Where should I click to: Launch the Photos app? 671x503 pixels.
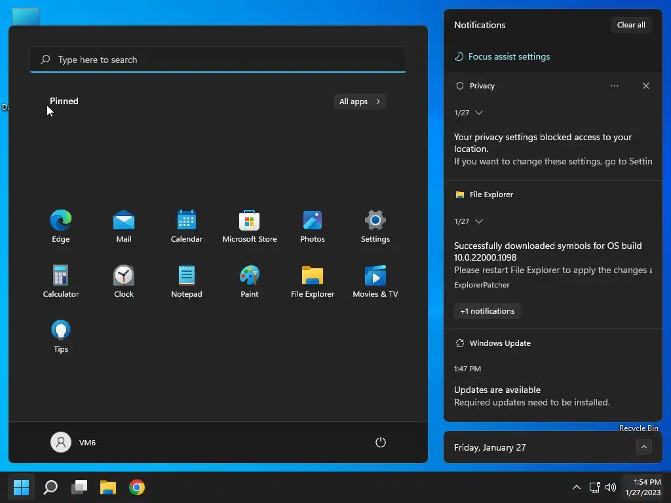(313, 226)
